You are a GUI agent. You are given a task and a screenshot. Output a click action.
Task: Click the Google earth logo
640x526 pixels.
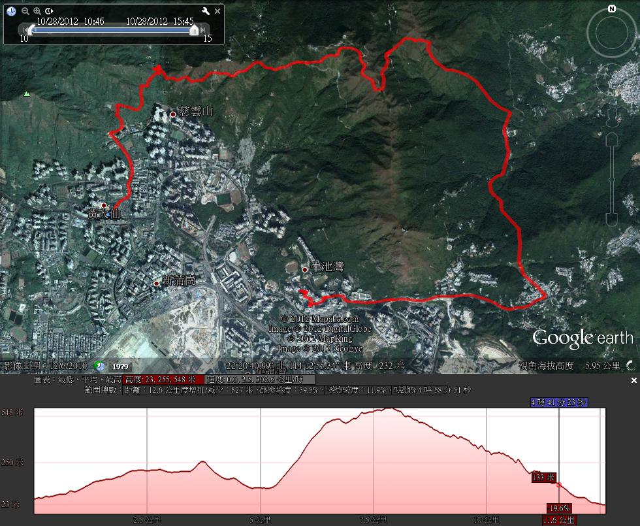click(583, 338)
